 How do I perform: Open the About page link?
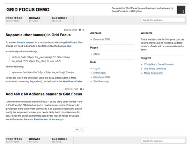pos(96,54)
